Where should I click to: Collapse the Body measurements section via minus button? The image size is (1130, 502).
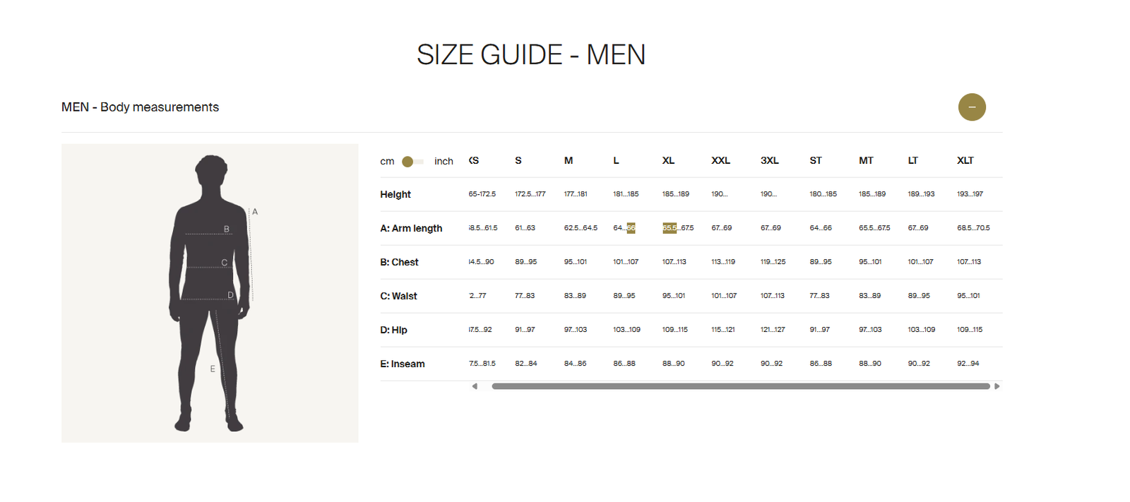[x=972, y=107]
